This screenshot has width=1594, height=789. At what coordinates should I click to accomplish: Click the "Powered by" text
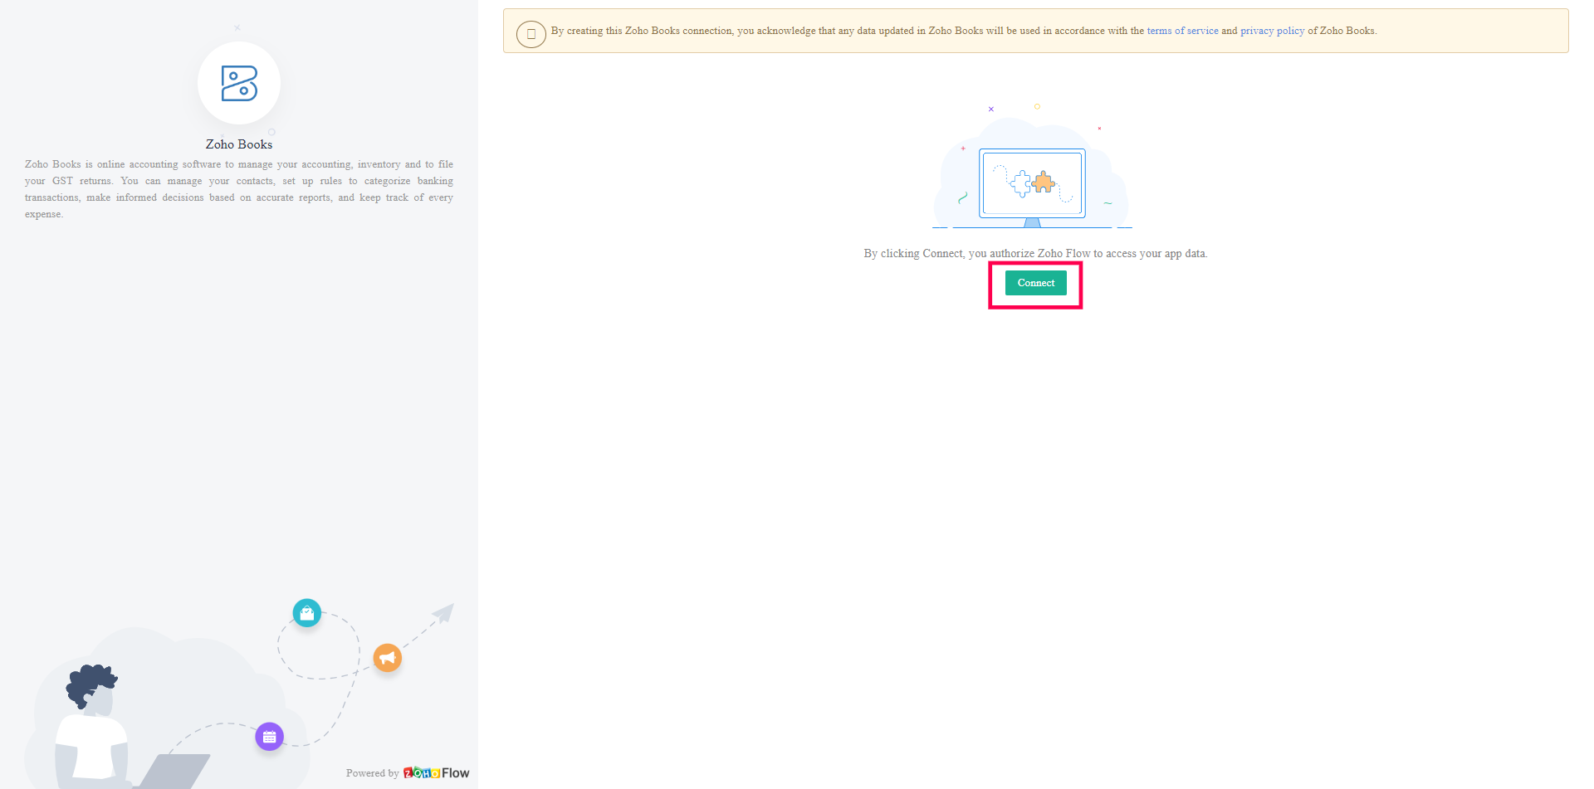(372, 773)
